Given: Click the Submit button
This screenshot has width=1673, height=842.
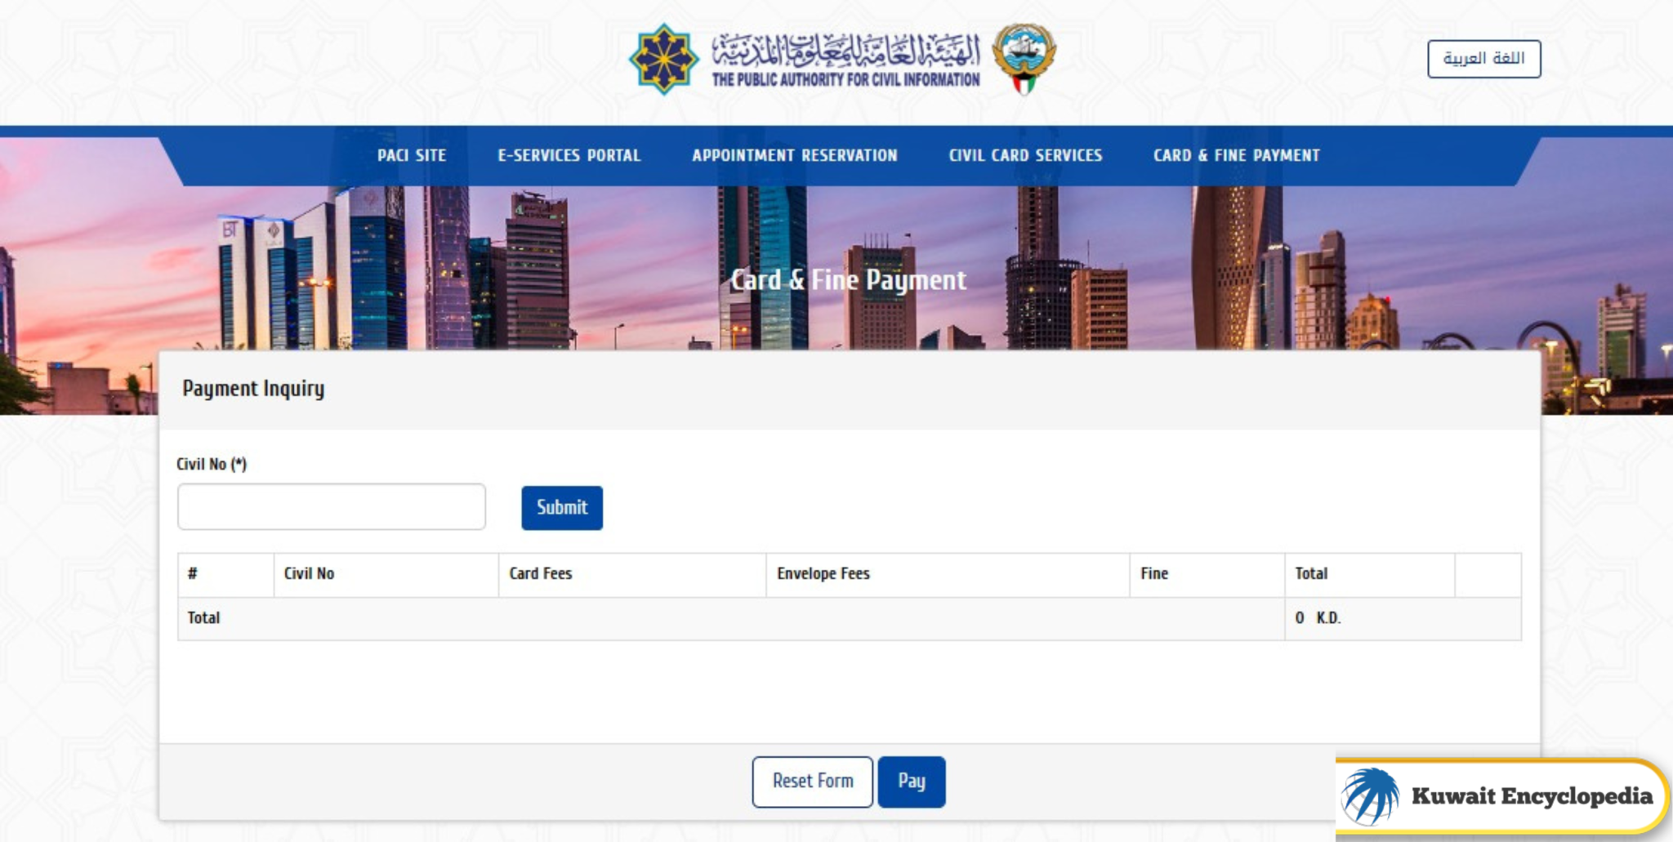Looking at the screenshot, I should click(x=561, y=506).
